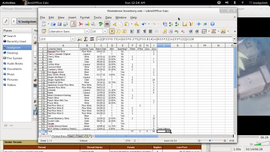Apply currency number format
This screenshot has height=152, width=270.
coord(164,31)
